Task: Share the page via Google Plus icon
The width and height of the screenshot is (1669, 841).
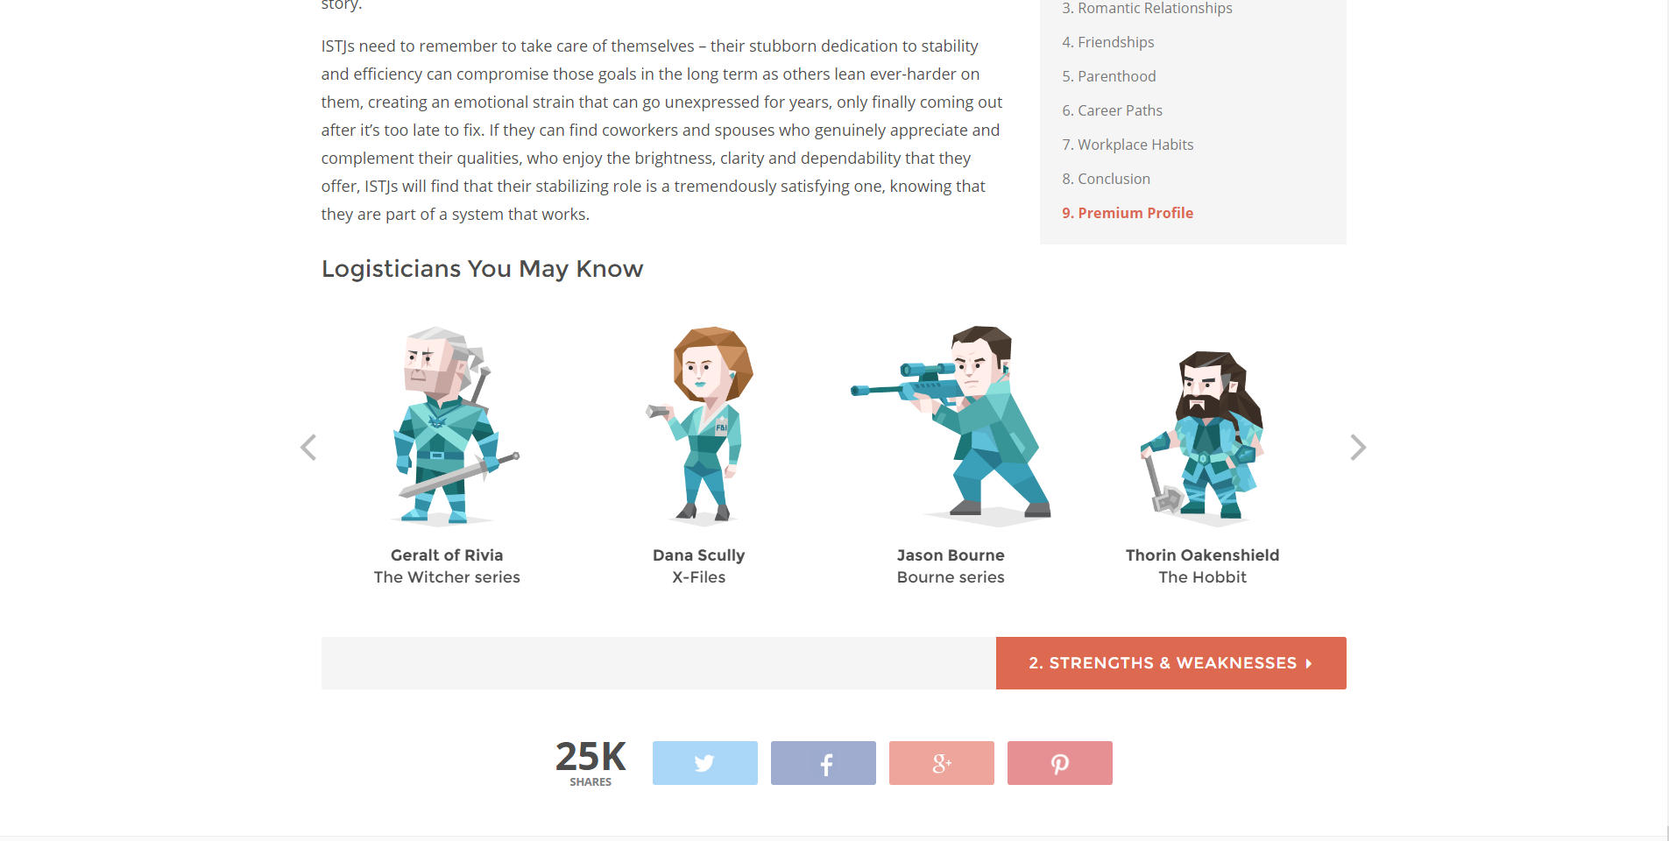Action: 941,763
